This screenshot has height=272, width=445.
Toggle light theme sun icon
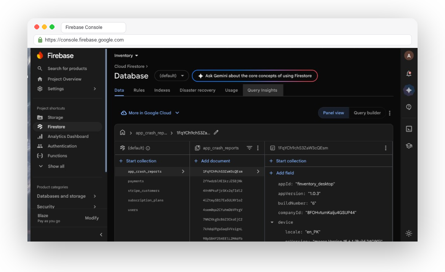(409, 234)
